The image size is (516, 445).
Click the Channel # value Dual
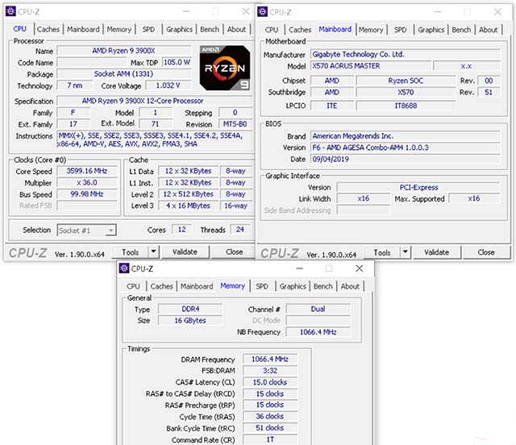click(318, 309)
